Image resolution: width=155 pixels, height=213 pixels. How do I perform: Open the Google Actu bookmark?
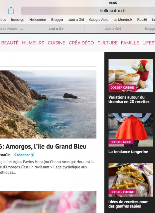click(x=99, y=20)
